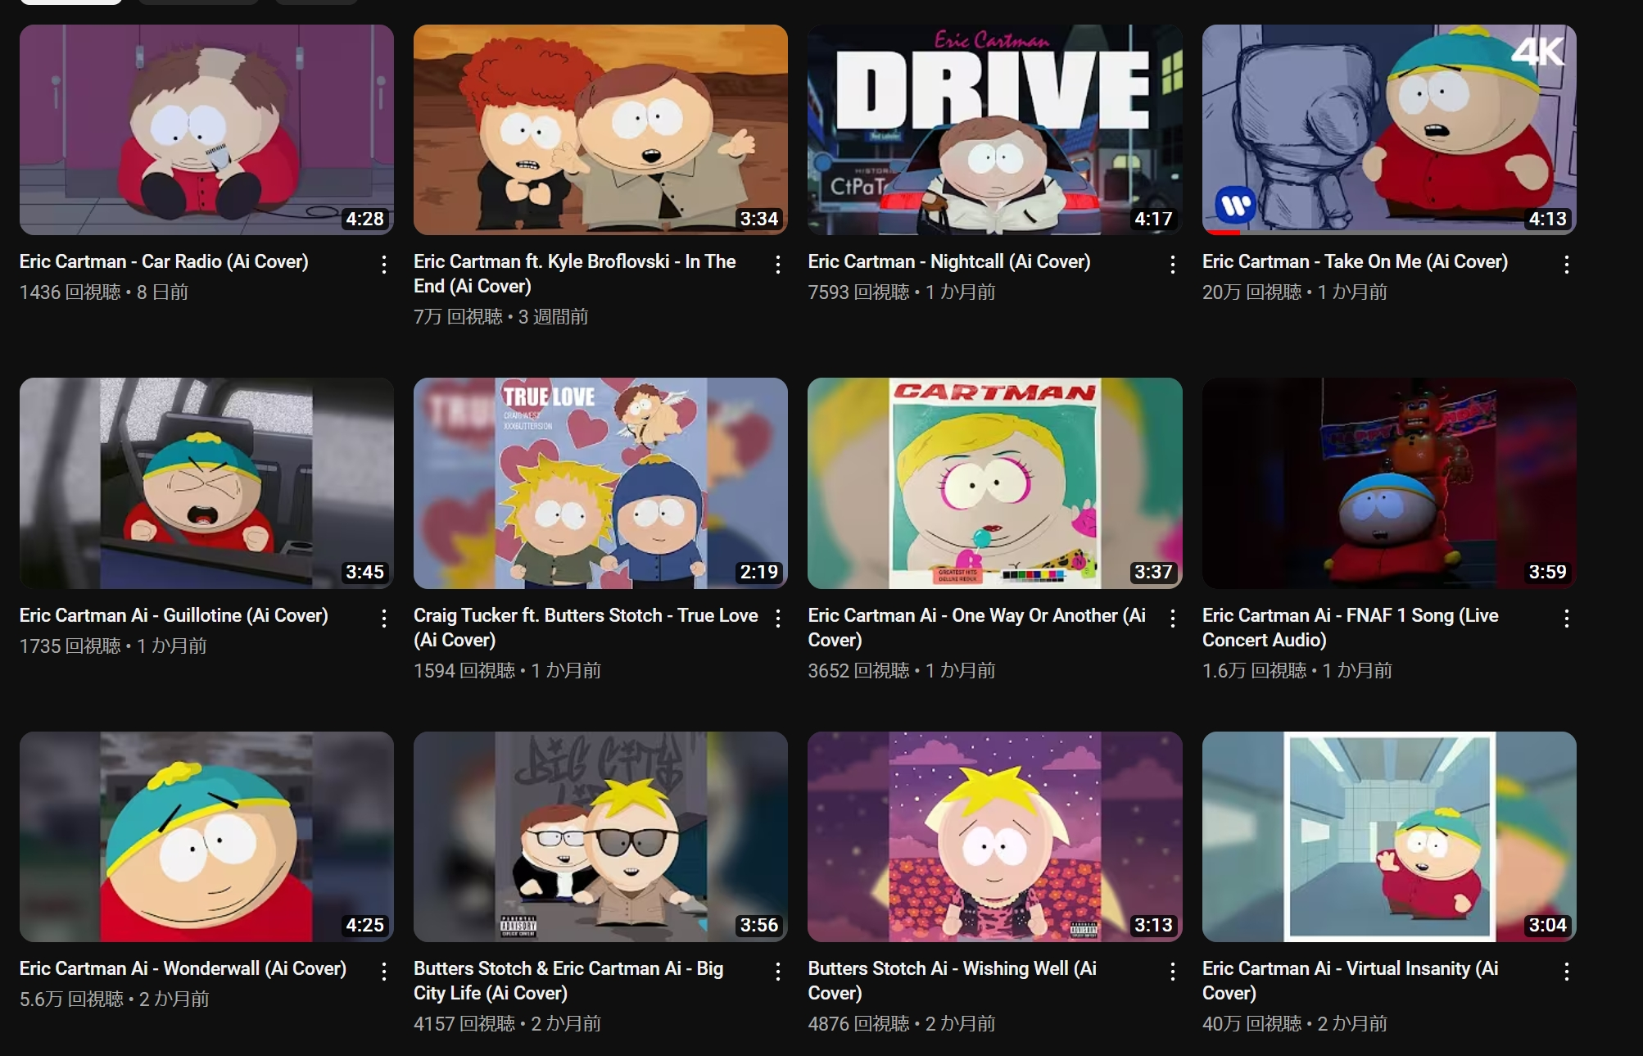This screenshot has width=1643, height=1056.
Task: Open title Eric Cartman Ai - Guillotine (Ai Cover)
Action: (x=174, y=615)
